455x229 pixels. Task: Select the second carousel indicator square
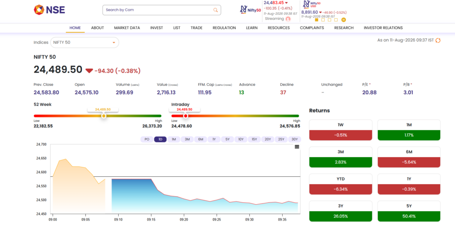pyautogui.click(x=323, y=19)
